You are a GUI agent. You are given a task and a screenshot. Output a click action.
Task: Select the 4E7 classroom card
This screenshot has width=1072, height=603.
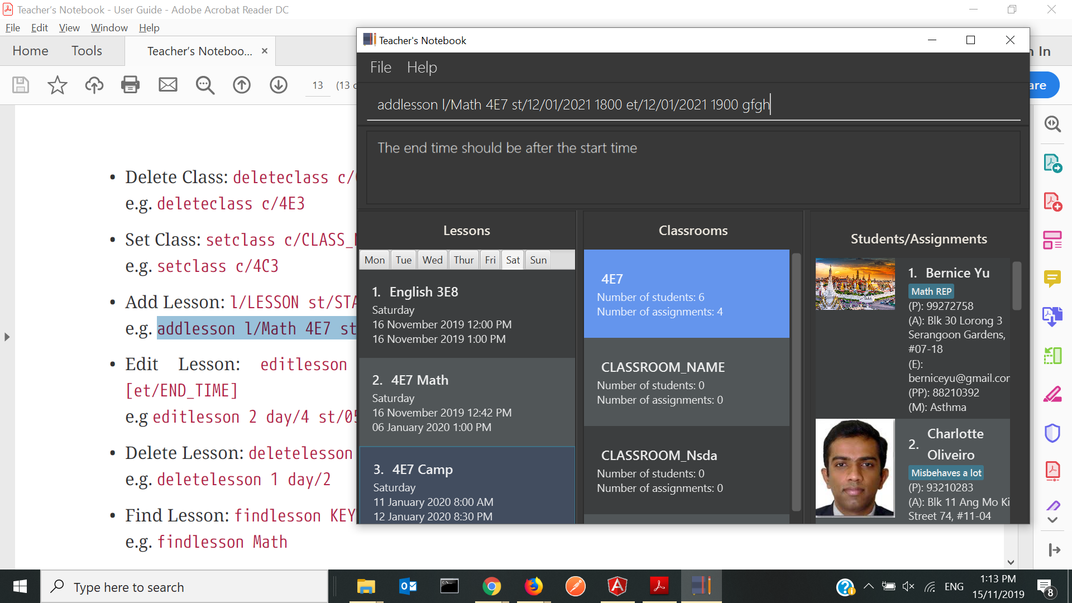pos(686,294)
